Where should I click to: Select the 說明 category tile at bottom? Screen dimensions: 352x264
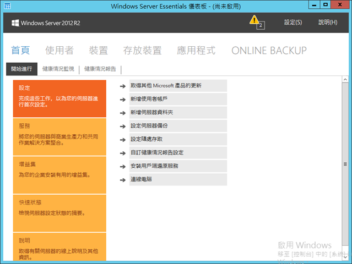coord(59,247)
